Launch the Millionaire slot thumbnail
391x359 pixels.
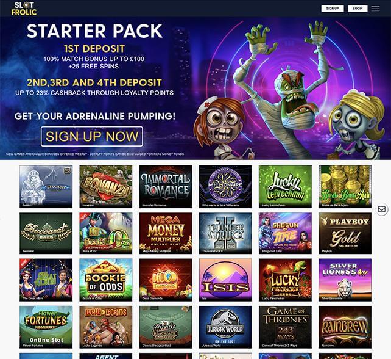(x=225, y=186)
